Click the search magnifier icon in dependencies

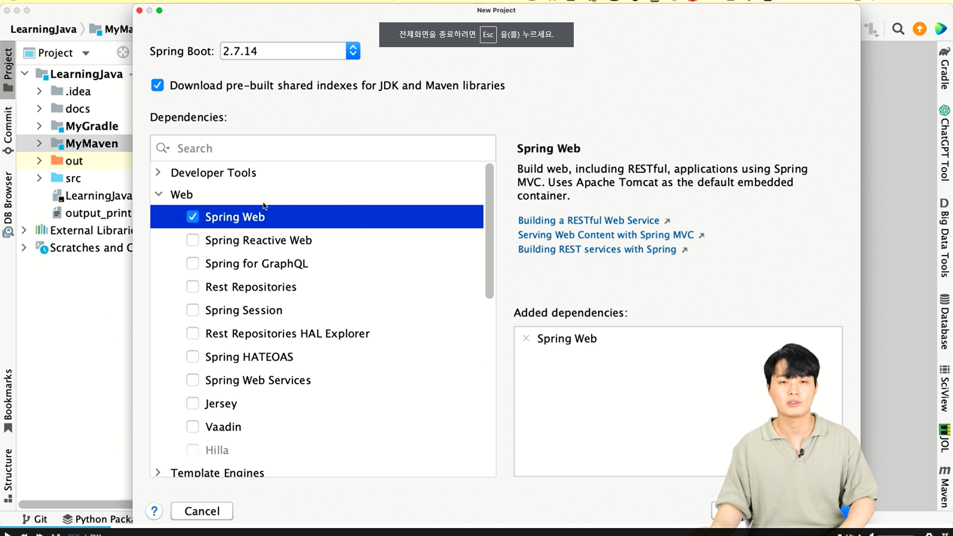tap(163, 148)
